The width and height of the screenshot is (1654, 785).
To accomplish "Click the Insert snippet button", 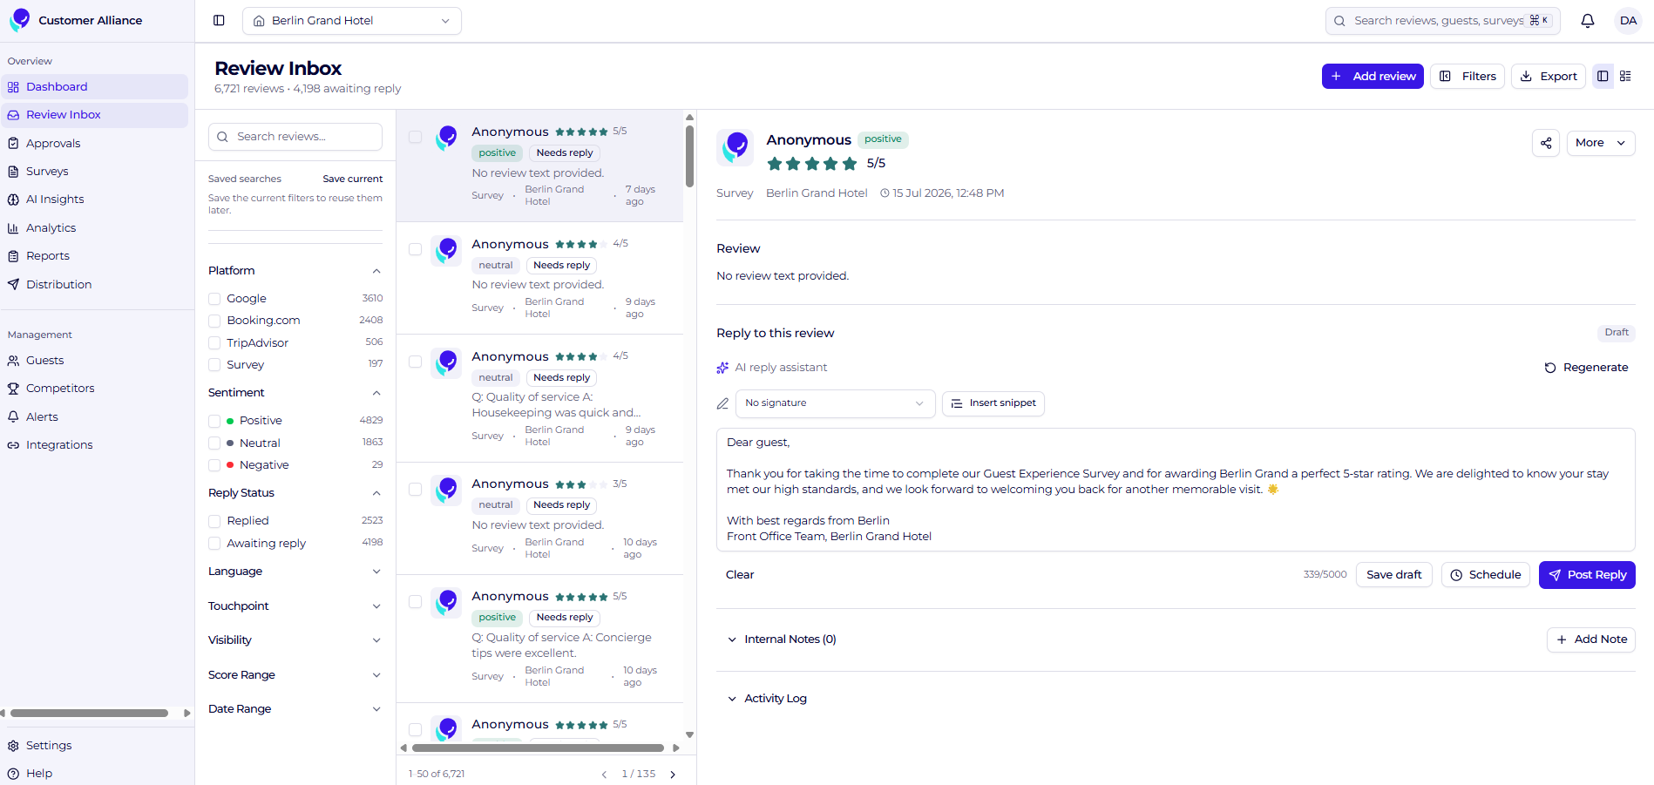I will [993, 403].
